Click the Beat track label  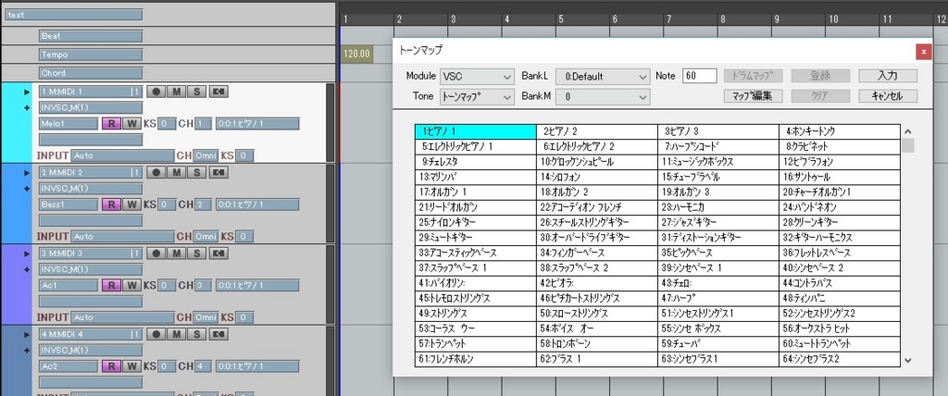coord(91,36)
